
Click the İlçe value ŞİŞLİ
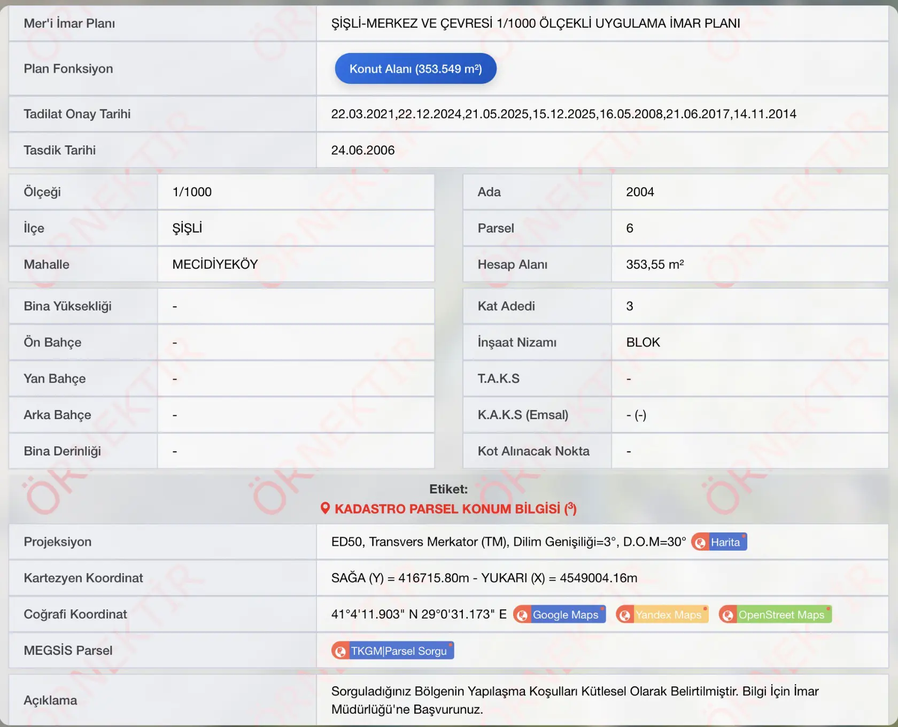[187, 228]
